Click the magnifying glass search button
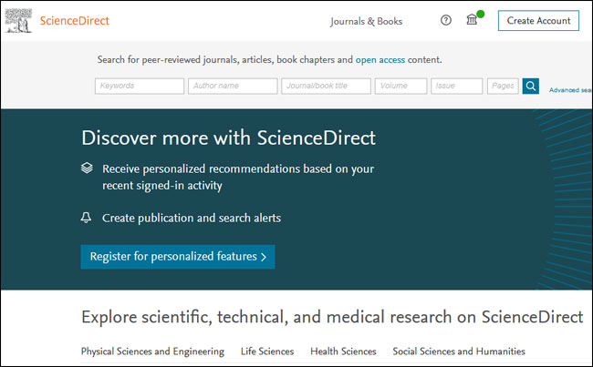This screenshot has width=593, height=367. click(531, 87)
